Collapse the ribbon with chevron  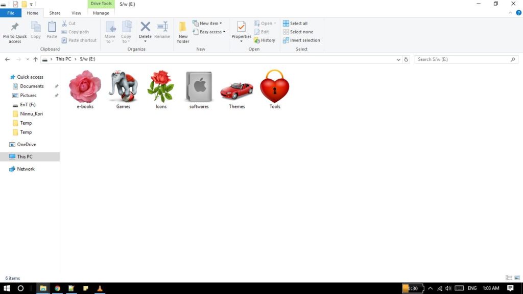pyautogui.click(x=510, y=13)
